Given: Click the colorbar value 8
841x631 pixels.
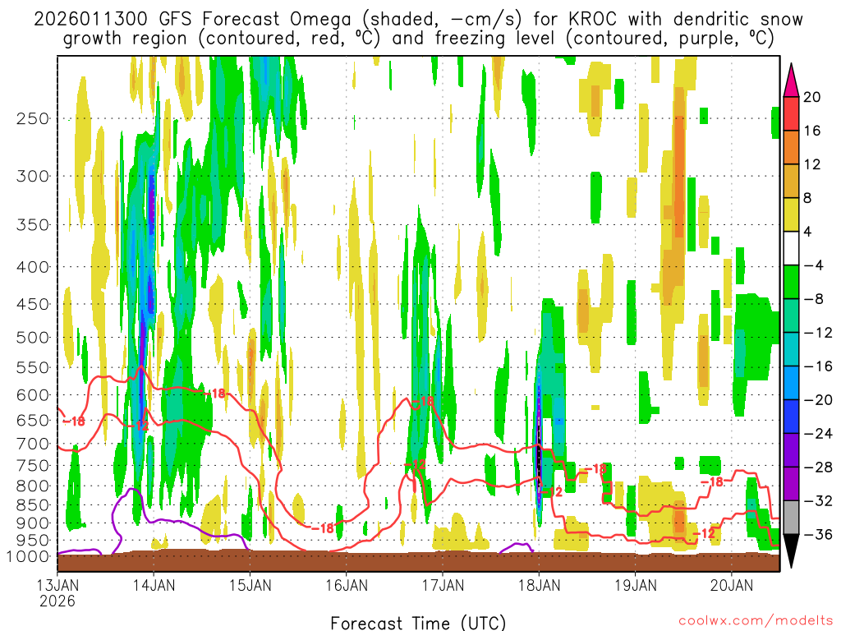Looking at the screenshot, I should [x=807, y=198].
